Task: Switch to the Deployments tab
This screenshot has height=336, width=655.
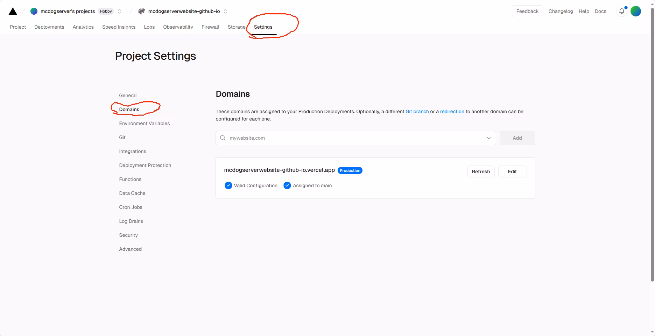Action: coord(49,27)
